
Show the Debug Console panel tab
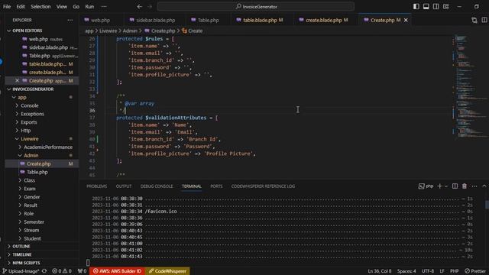[x=157, y=186]
